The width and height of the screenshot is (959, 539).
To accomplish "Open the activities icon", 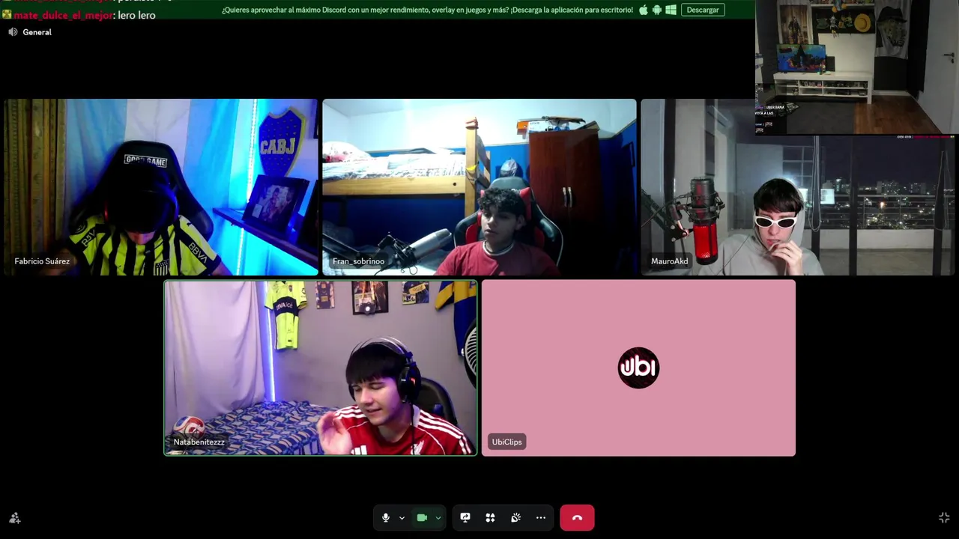I will point(490,517).
